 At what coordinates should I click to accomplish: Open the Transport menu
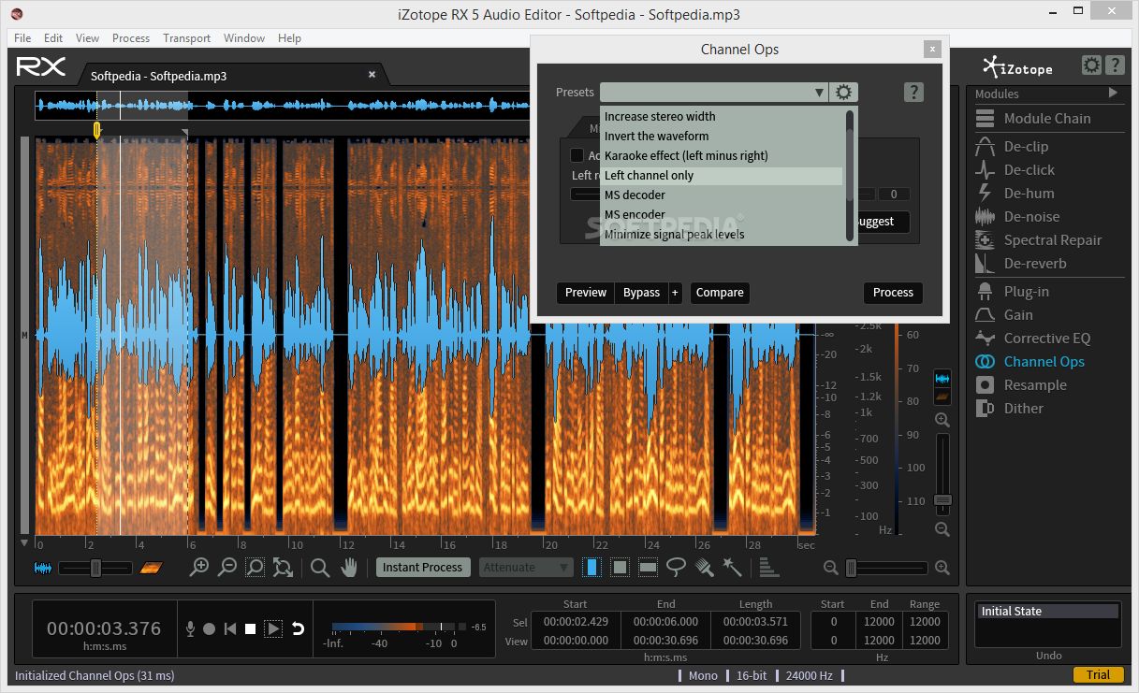coord(186,38)
